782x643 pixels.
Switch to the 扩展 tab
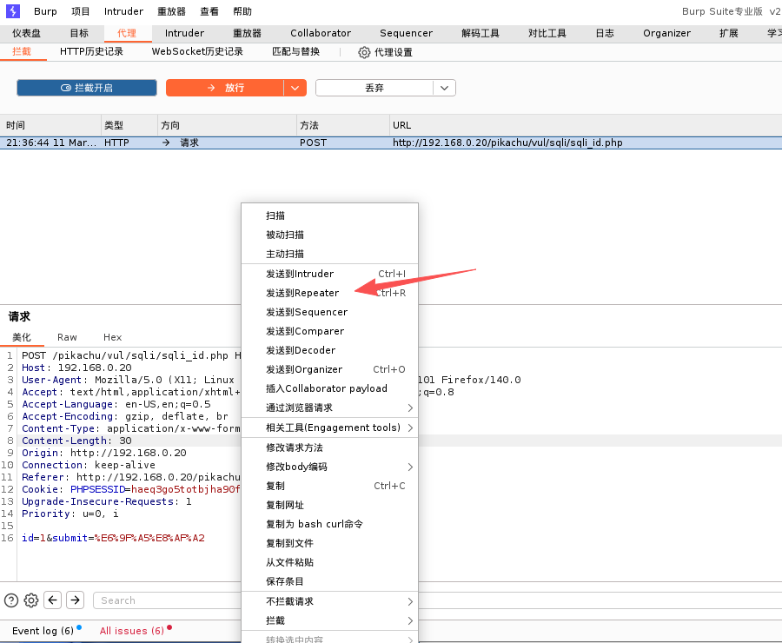click(728, 33)
